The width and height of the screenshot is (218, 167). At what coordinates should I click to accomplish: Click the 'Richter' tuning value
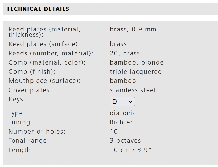121,122
